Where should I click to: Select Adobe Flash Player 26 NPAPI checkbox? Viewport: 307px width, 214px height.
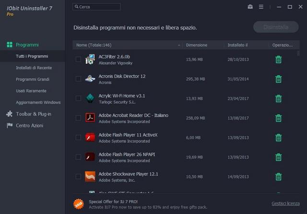click(78, 157)
